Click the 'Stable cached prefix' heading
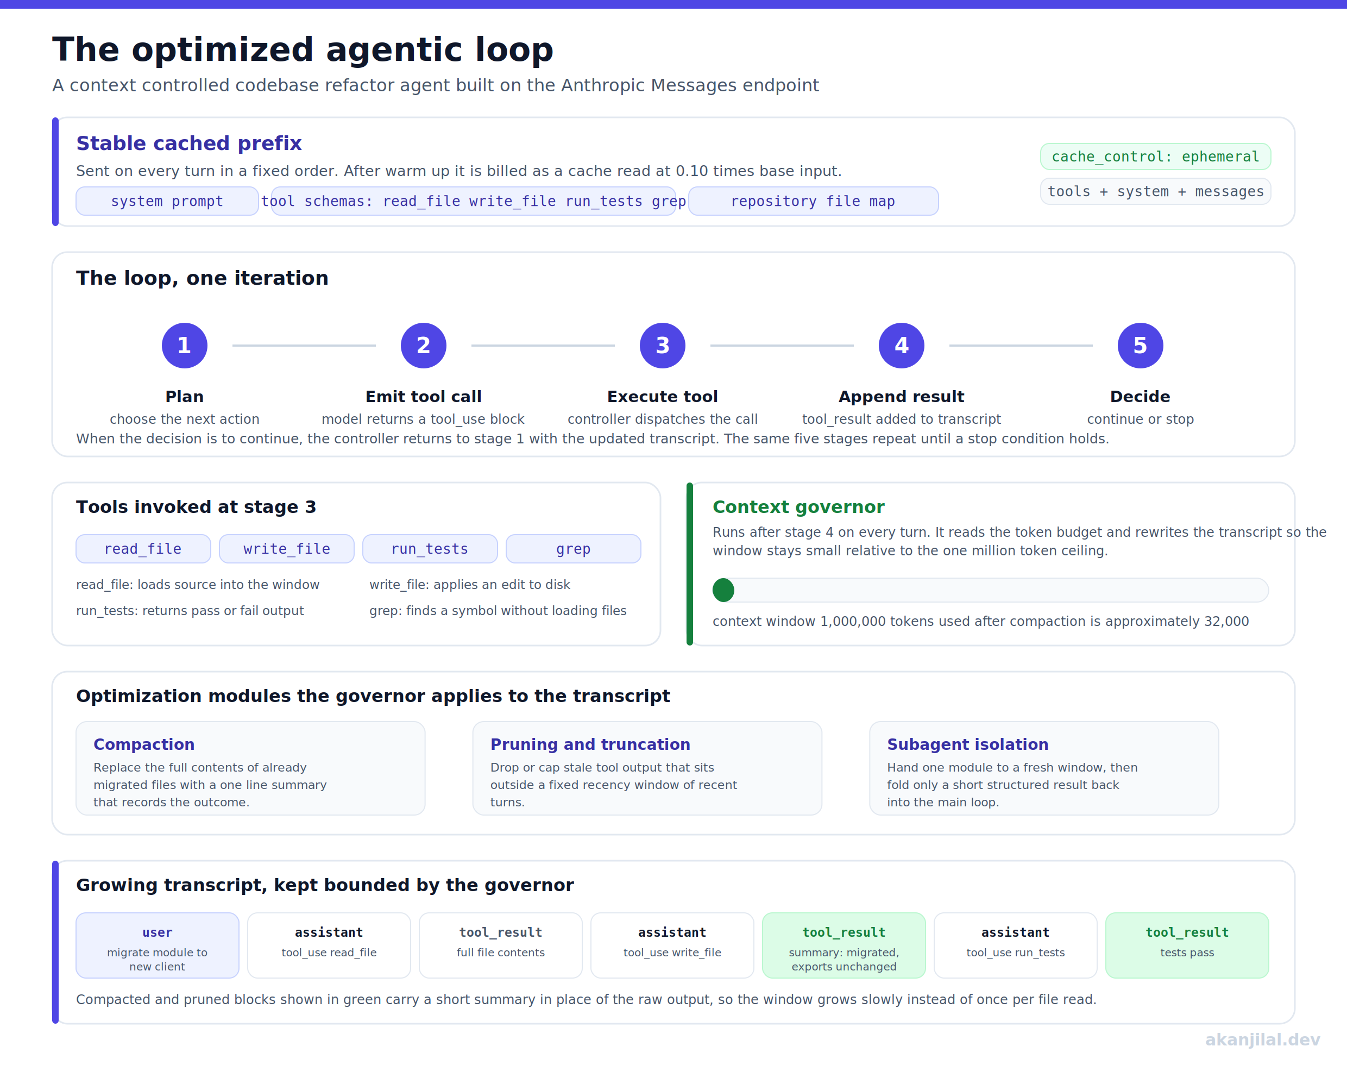The image size is (1347, 1065). tap(189, 143)
